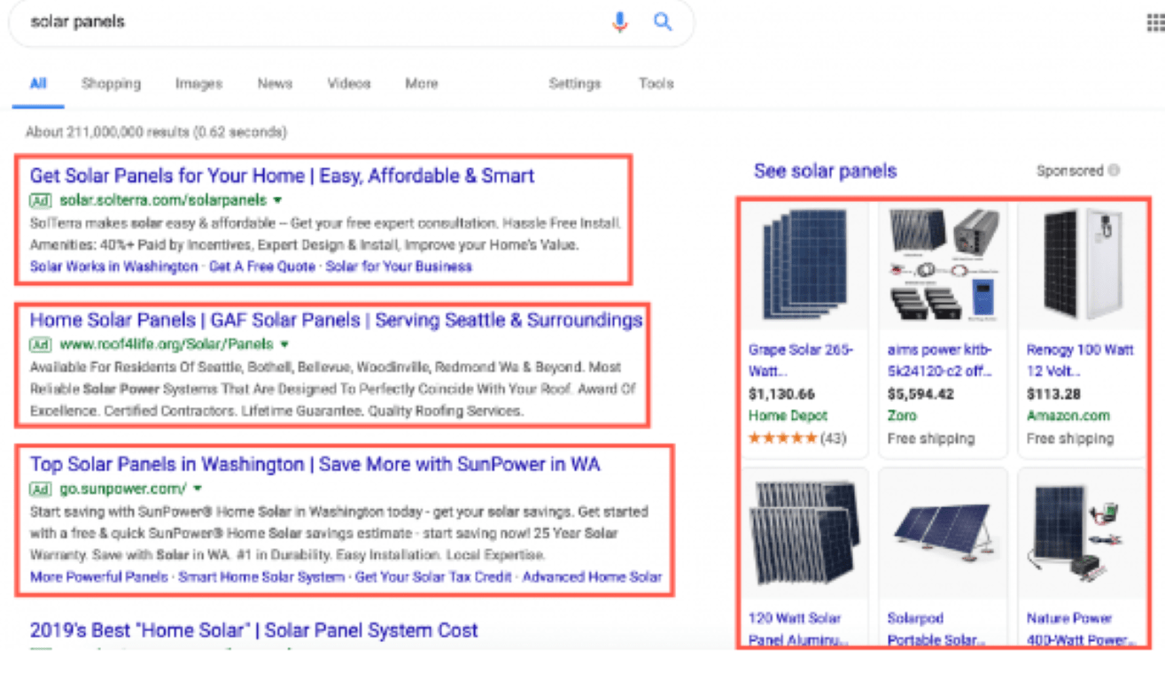Click 'Get Your Solar Tax Credit' sitelink
The width and height of the screenshot is (1165, 680).
[x=433, y=577]
